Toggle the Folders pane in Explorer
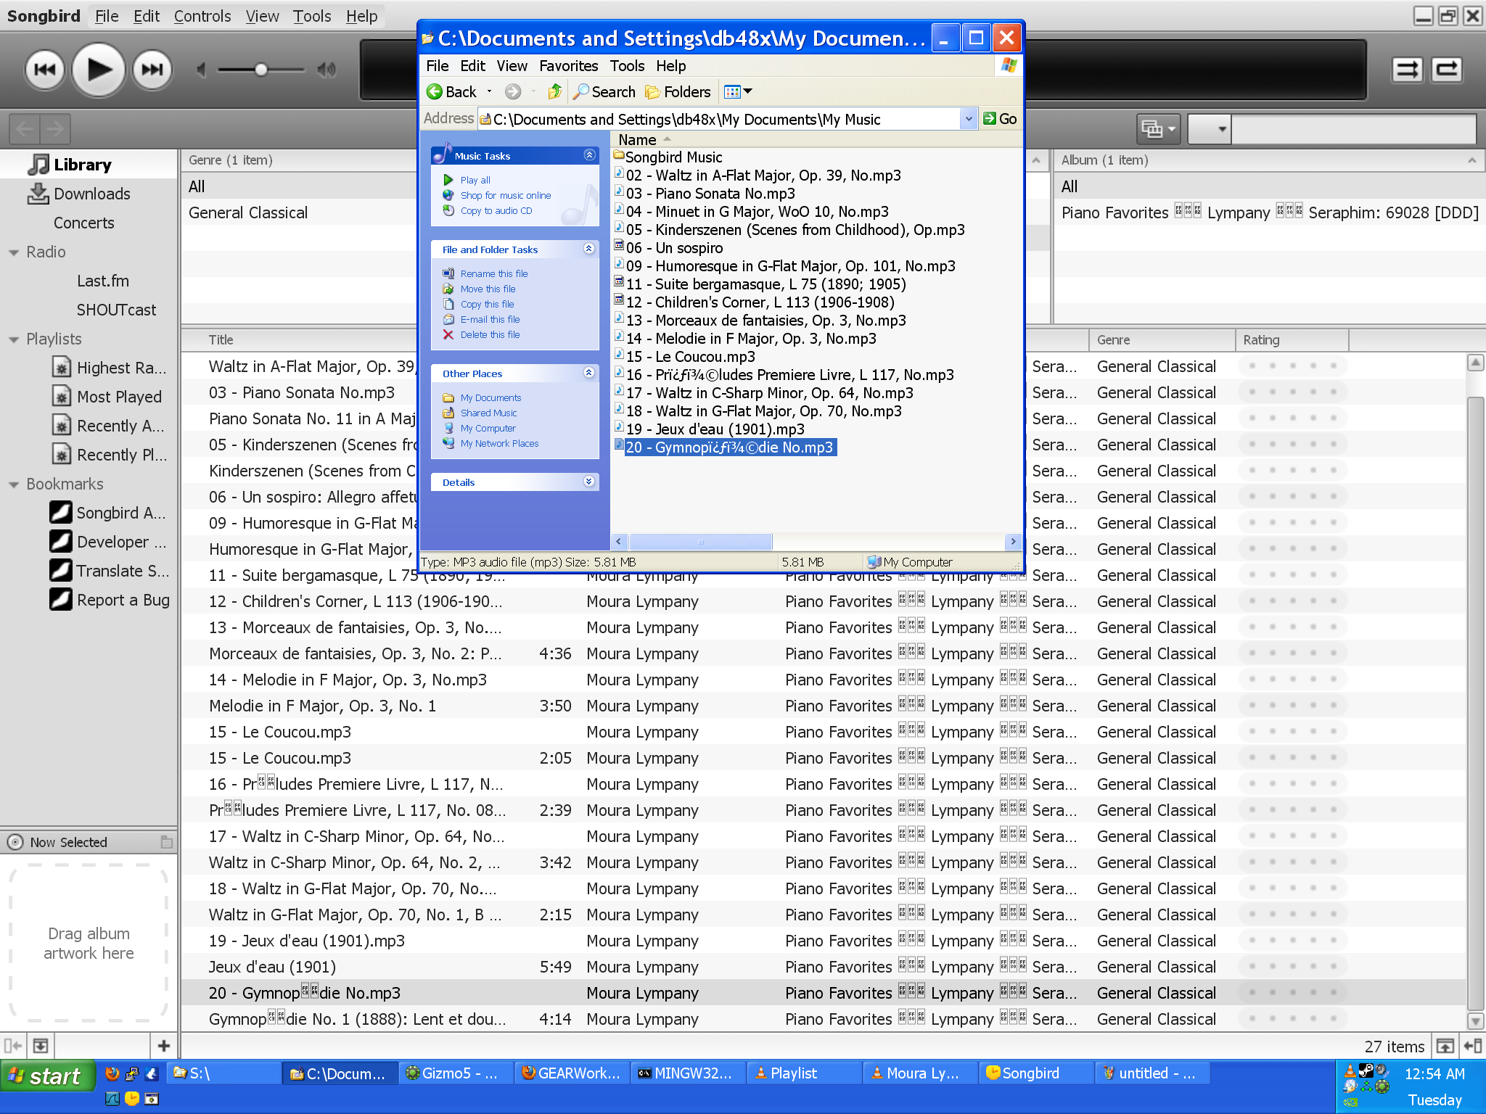 [x=678, y=91]
